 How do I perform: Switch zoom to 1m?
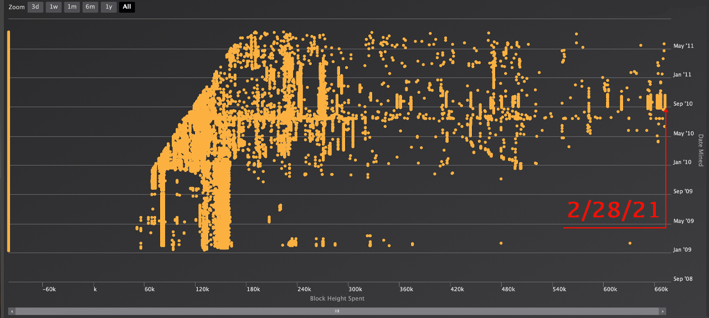point(72,7)
